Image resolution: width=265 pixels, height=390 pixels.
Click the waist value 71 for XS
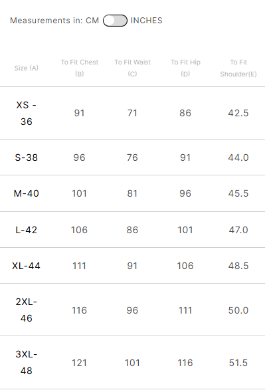click(132, 113)
